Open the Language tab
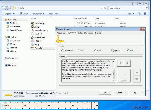 [89, 33]
